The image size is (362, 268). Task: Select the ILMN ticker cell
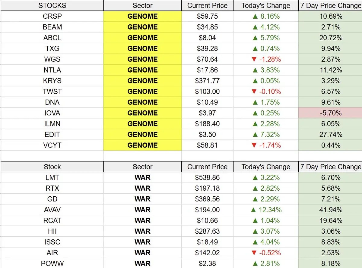(52, 124)
